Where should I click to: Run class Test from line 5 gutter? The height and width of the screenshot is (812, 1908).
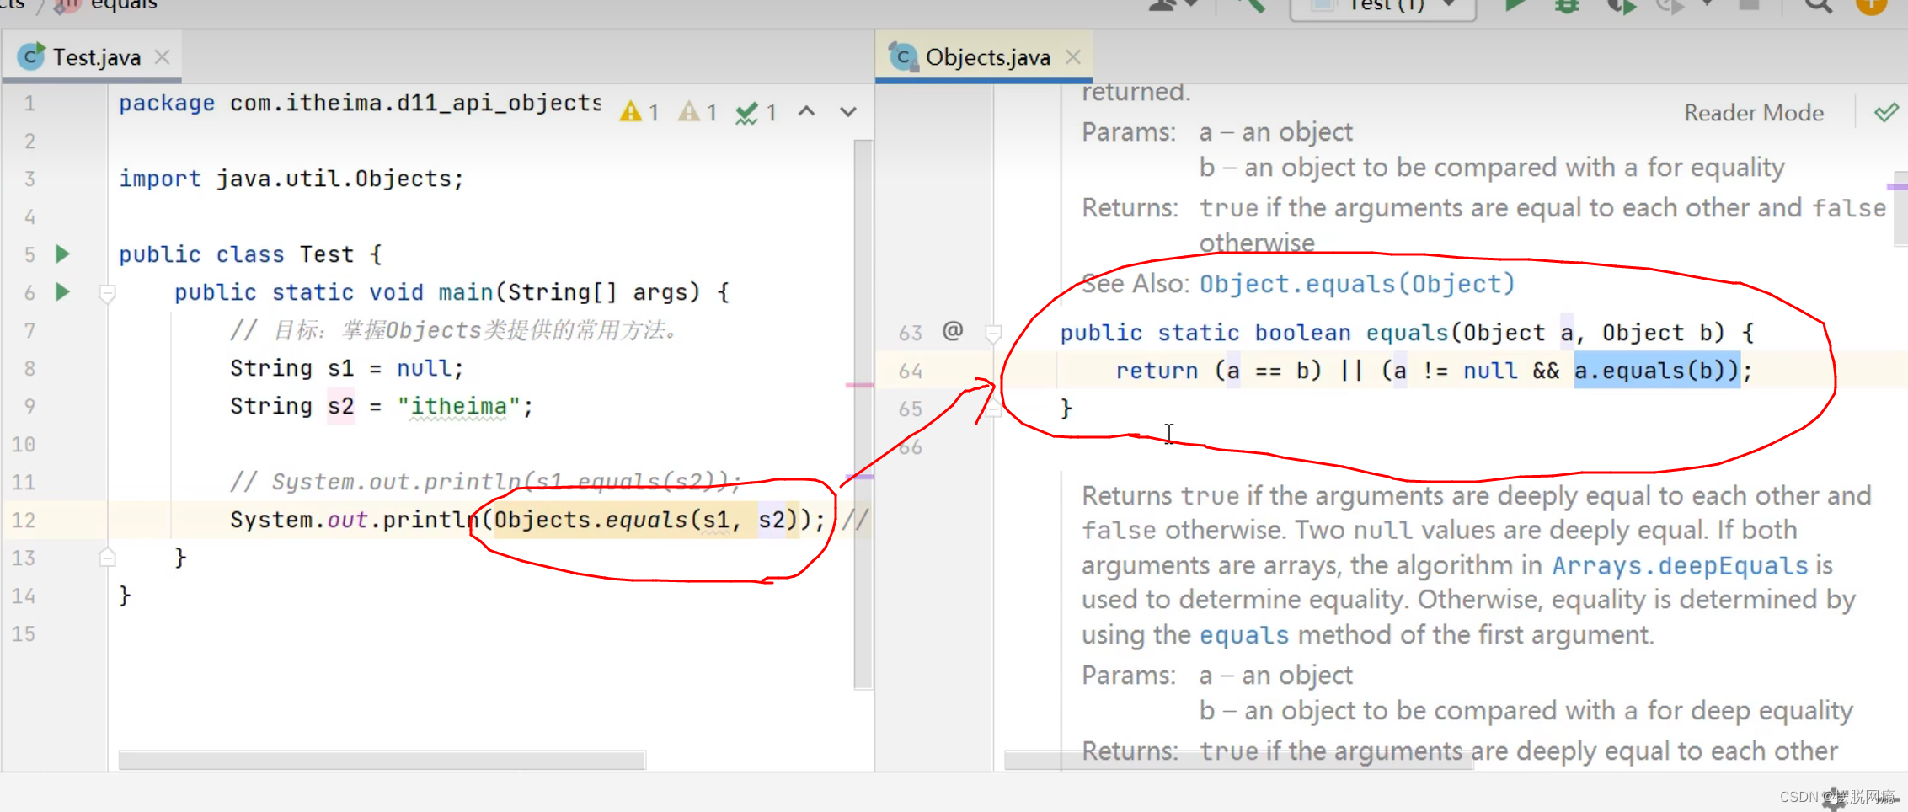click(x=62, y=254)
